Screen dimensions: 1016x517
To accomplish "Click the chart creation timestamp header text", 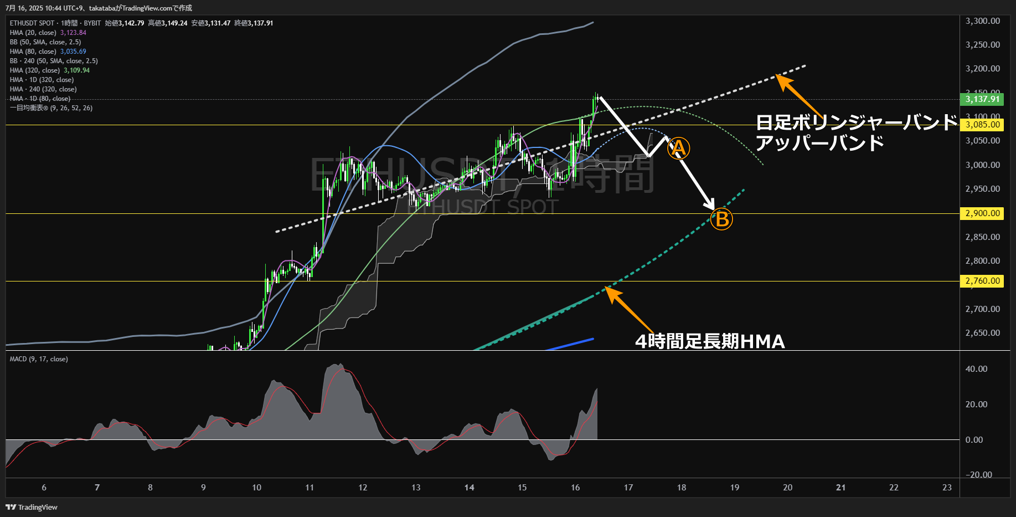I will click(99, 8).
